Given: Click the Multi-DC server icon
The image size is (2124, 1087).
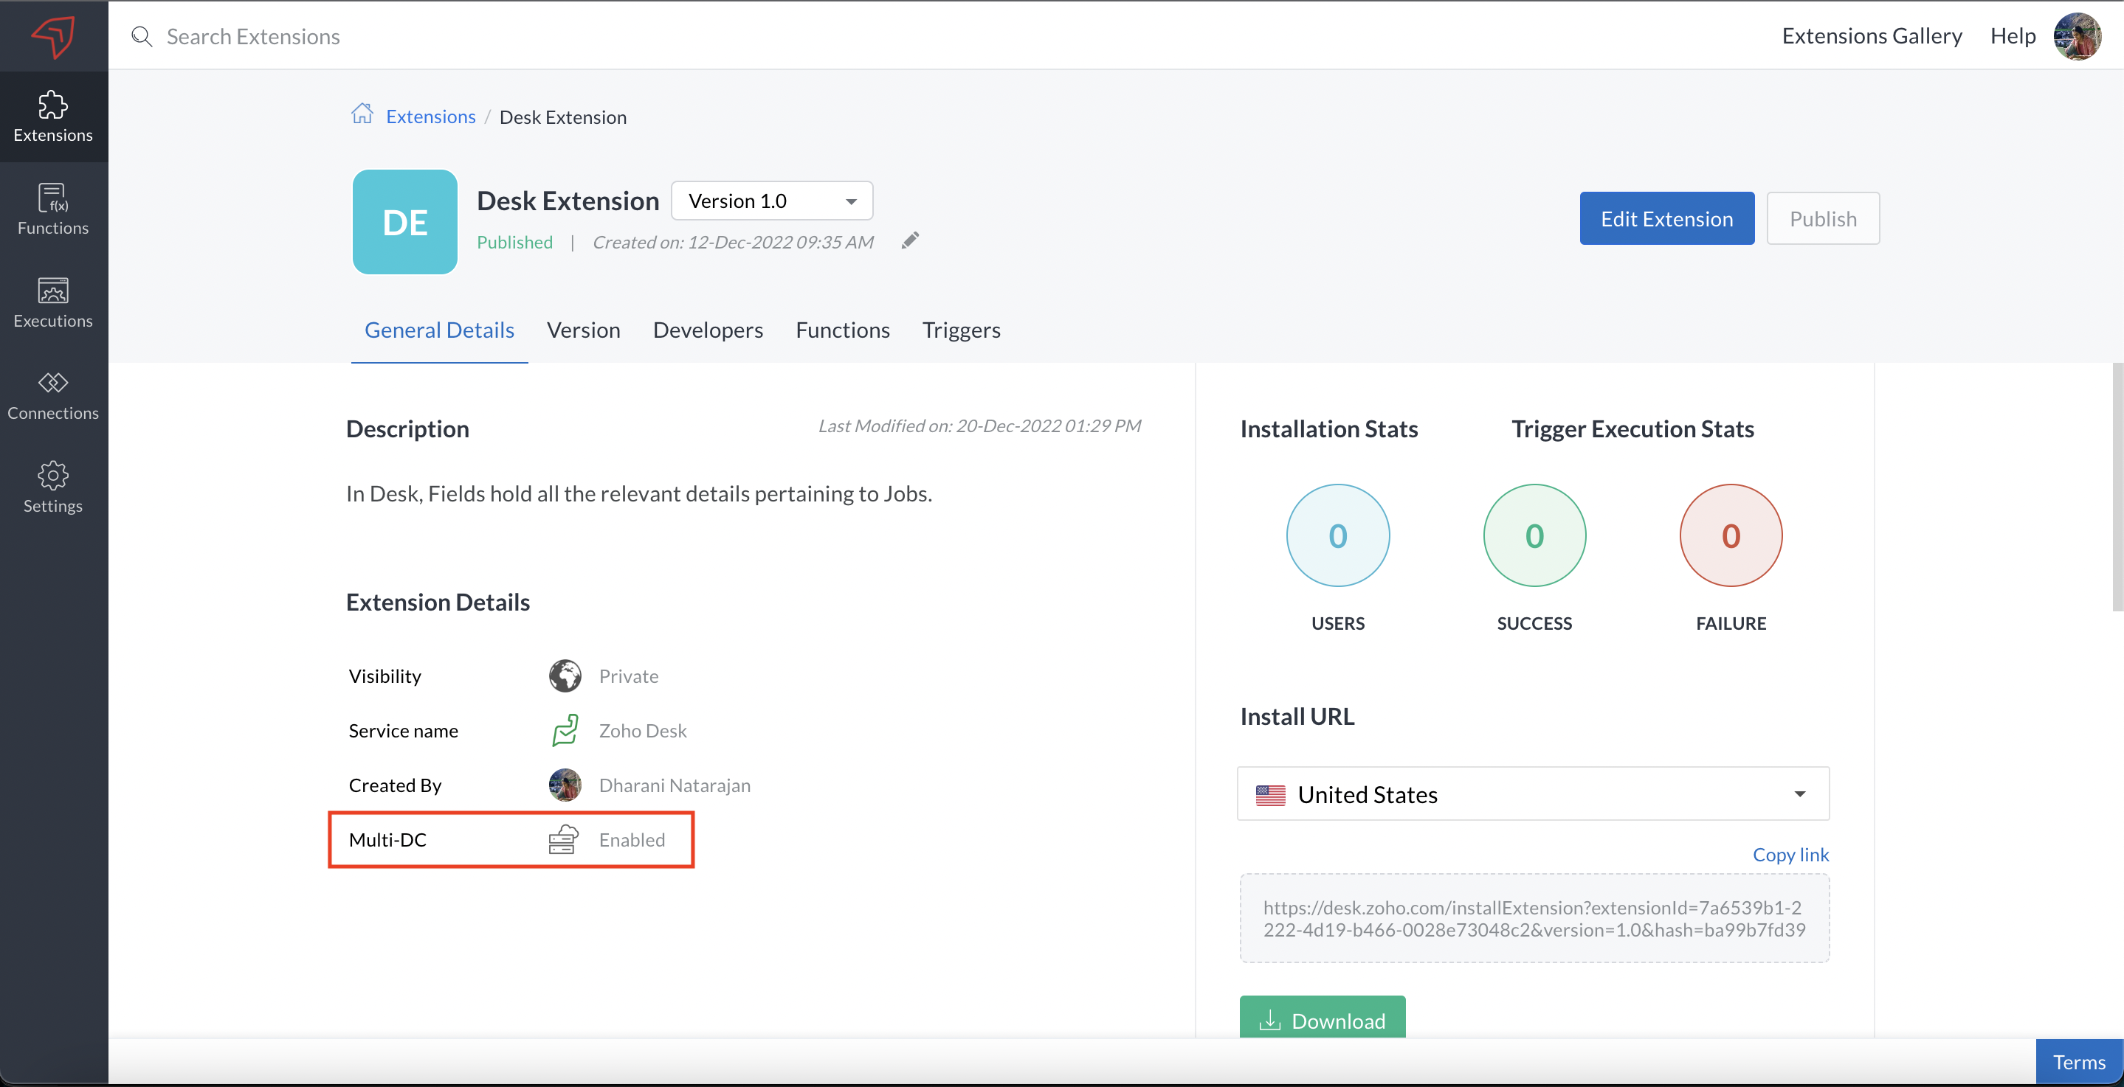Looking at the screenshot, I should 564,839.
